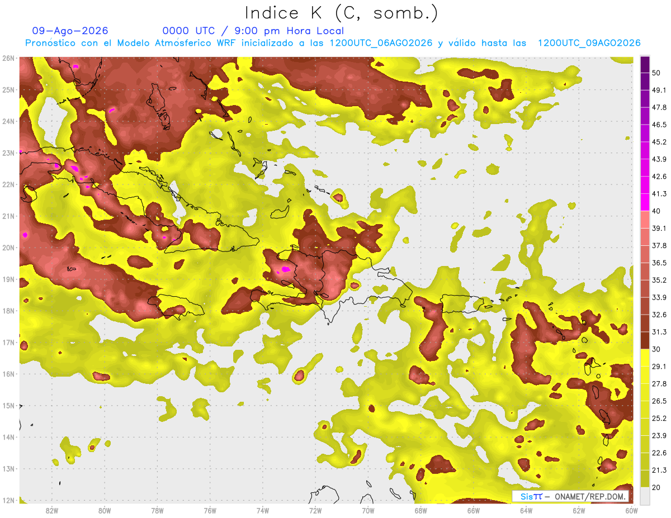Click the latitude label '18N'

pos(8,311)
